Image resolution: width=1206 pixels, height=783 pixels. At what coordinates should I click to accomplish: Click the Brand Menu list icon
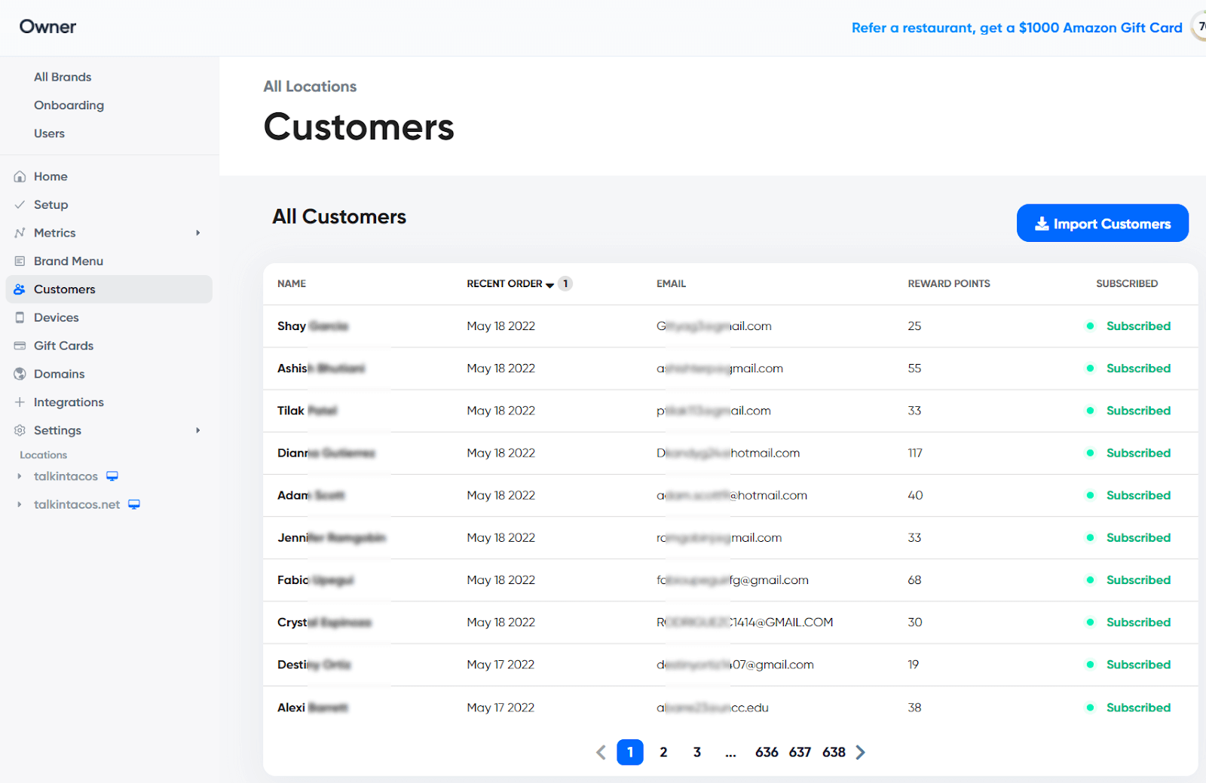[20, 261]
